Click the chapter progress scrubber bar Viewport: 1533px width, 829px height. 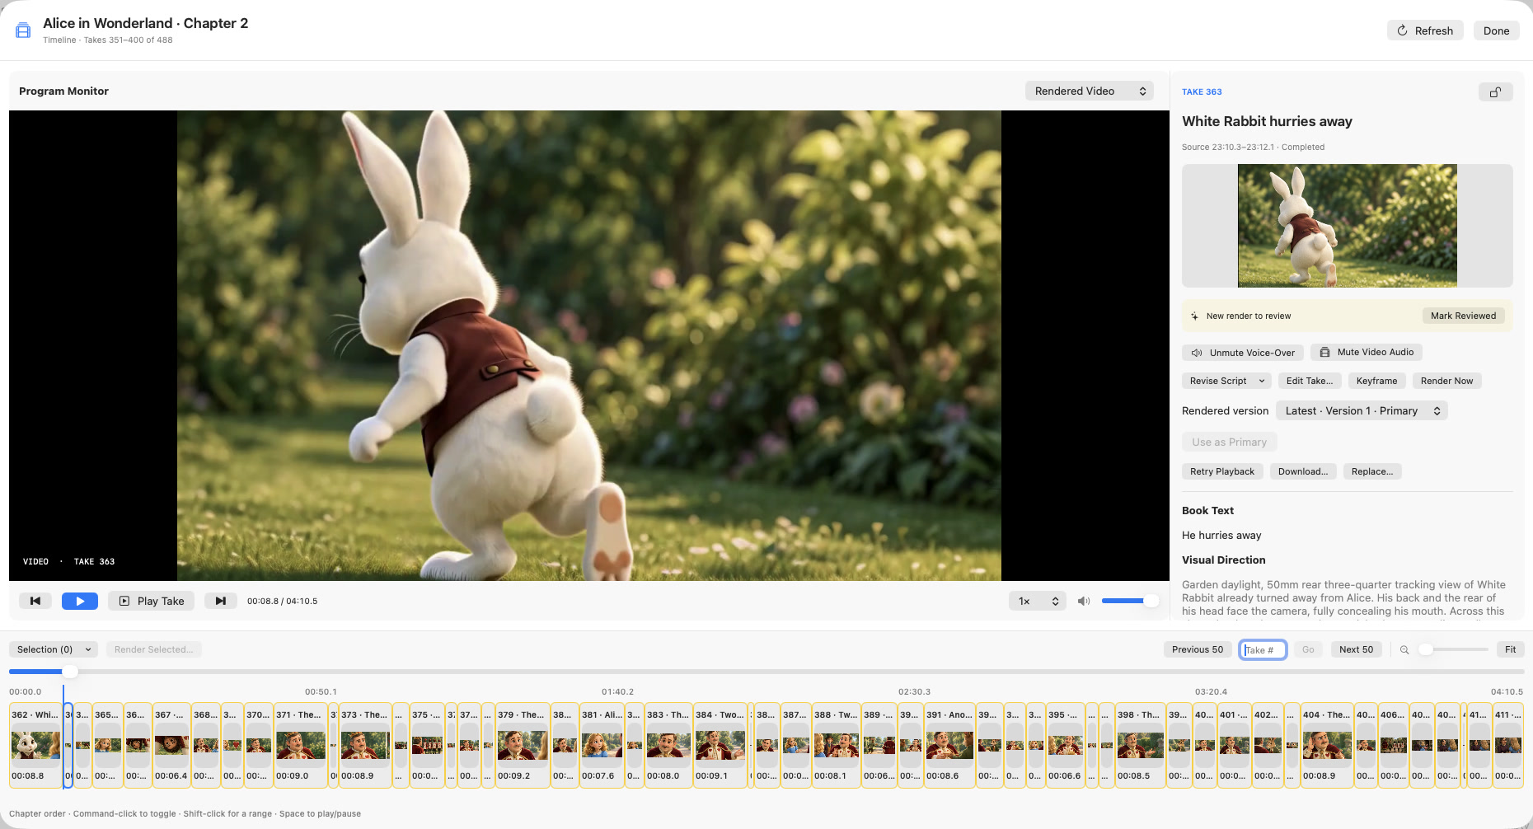coord(766,672)
